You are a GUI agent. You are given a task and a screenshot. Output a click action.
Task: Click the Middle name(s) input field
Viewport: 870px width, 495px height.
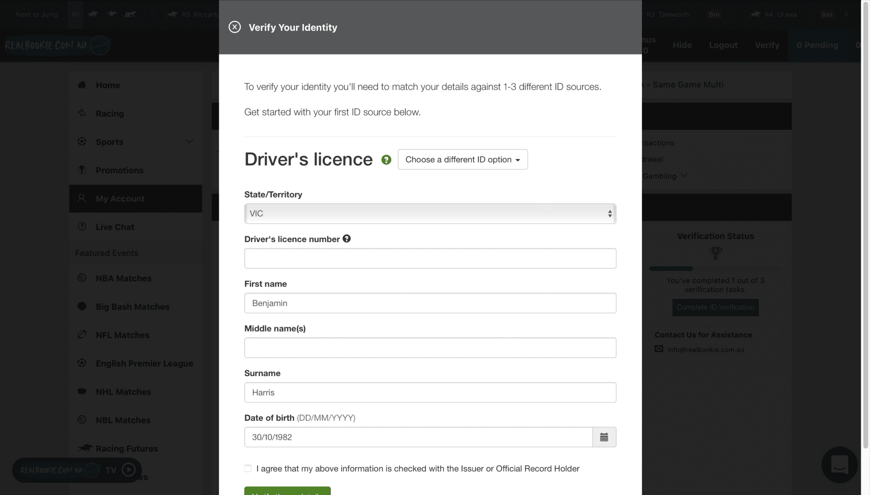pos(430,348)
